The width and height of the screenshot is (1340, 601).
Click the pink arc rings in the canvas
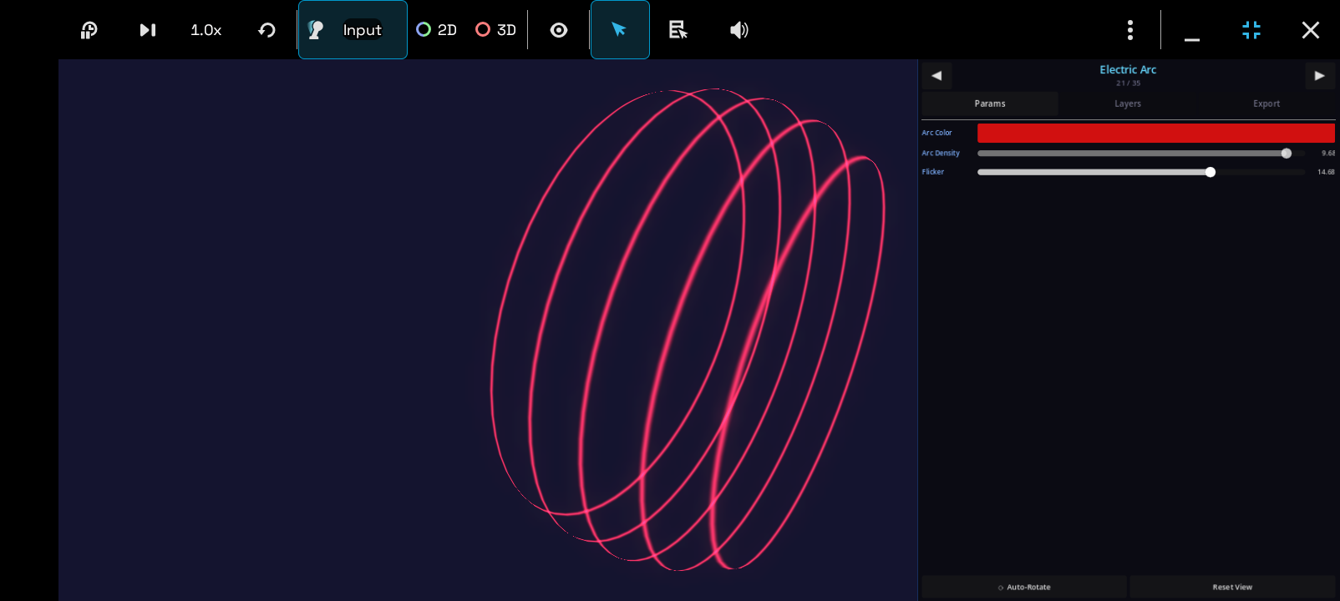[688, 329]
